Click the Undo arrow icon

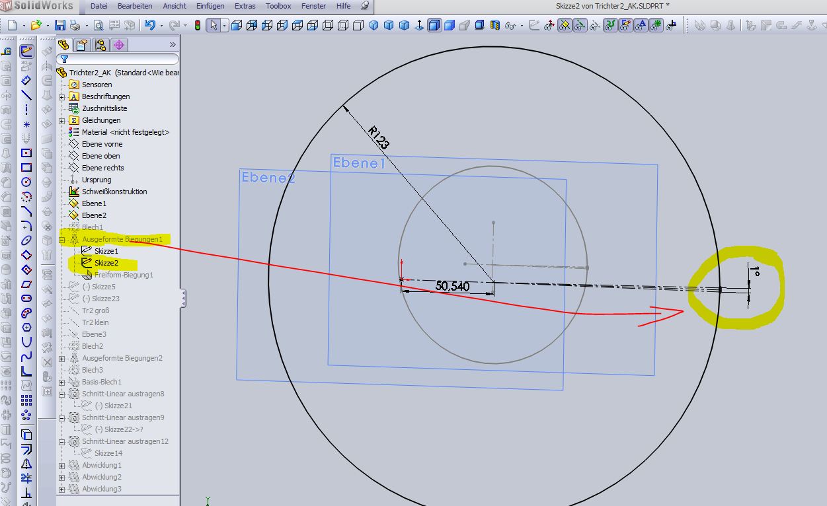[x=149, y=25]
